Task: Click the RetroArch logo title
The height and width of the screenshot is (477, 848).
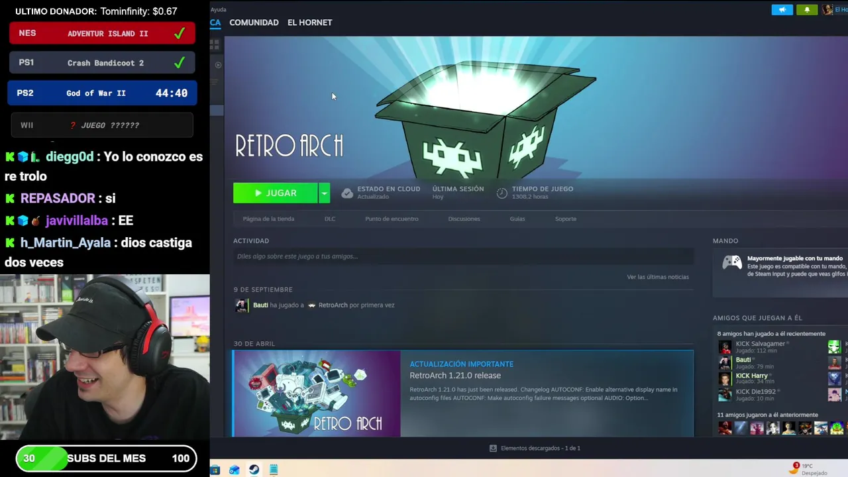Action: tap(290, 146)
